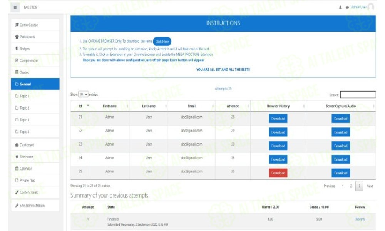Select the 'Attempts: 35' text
Screen dimensions: 385x231
point(223,89)
